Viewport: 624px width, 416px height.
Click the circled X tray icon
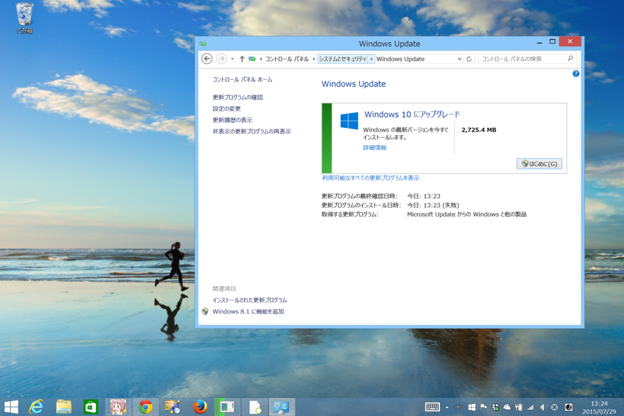pyautogui.click(x=554, y=407)
